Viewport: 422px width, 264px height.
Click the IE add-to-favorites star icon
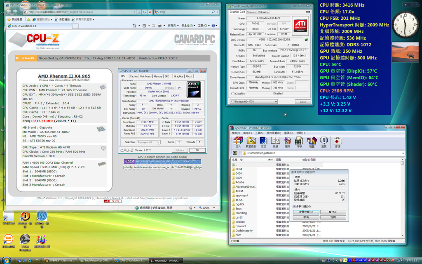[28, 19]
